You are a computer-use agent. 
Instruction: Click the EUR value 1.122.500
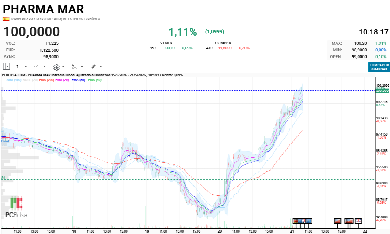pyautogui.click(x=49, y=50)
